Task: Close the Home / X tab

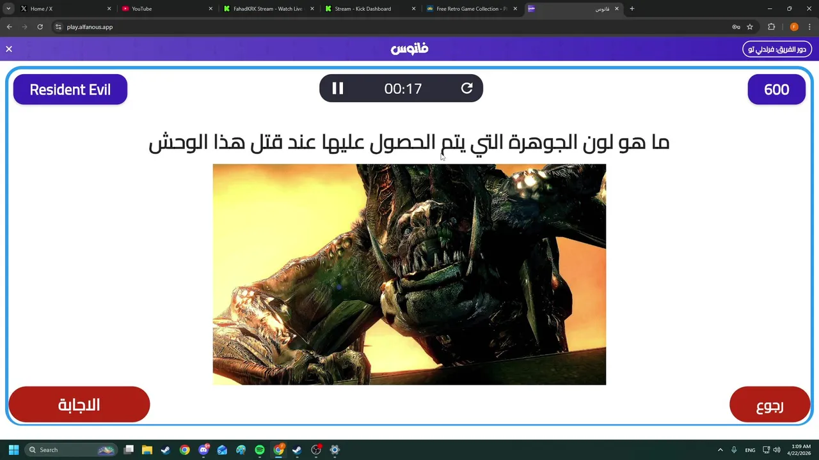Action: pyautogui.click(x=109, y=9)
